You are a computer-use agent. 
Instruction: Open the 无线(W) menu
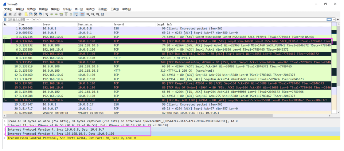point(102,9)
